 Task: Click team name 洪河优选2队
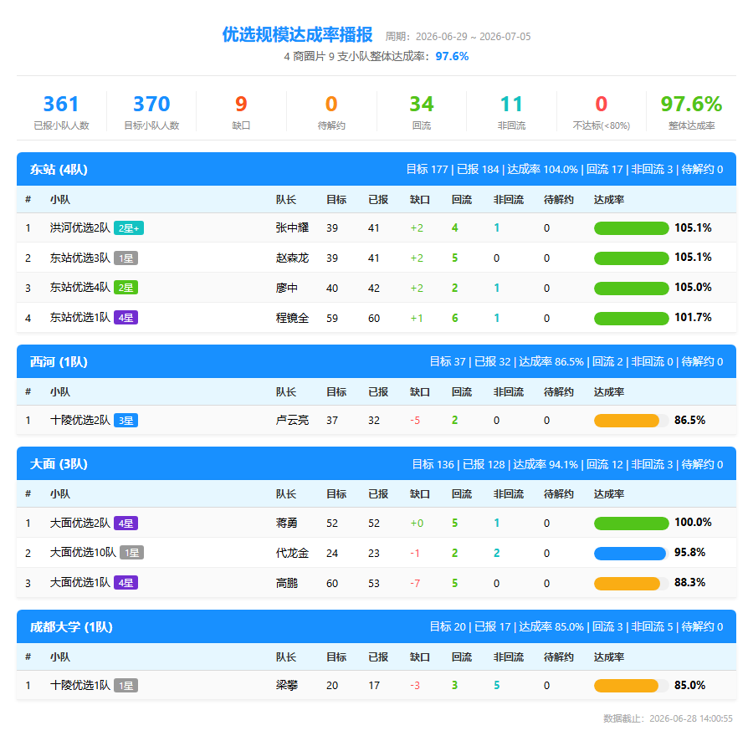pyautogui.click(x=80, y=228)
